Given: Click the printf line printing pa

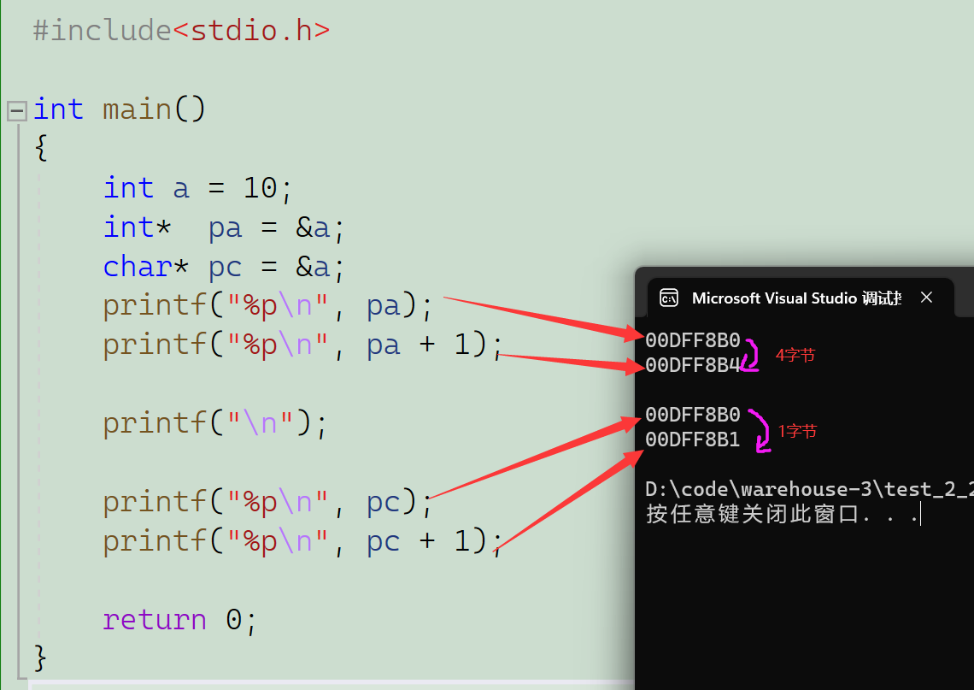Looking at the screenshot, I should pyautogui.click(x=267, y=306).
